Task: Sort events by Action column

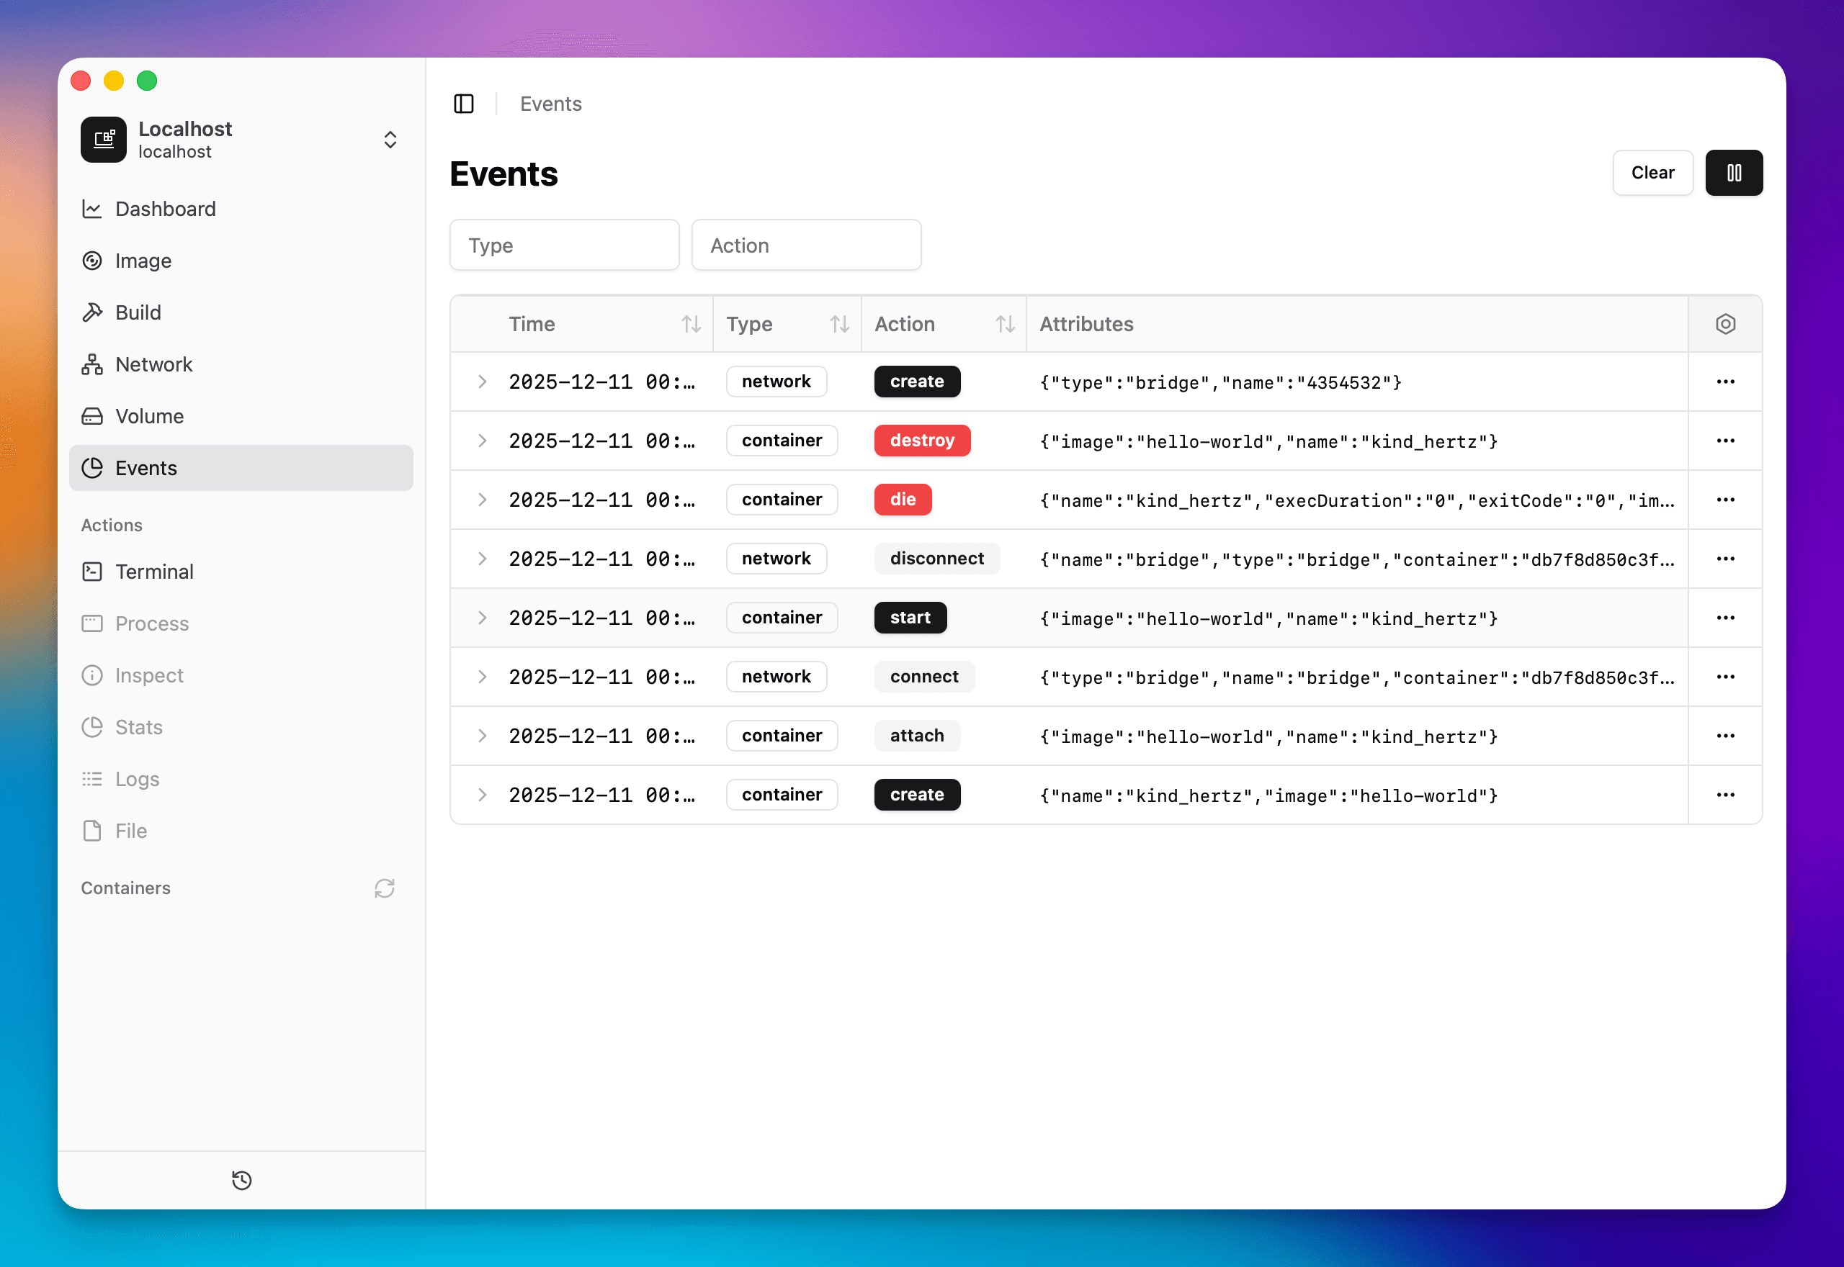Action: click(1005, 324)
